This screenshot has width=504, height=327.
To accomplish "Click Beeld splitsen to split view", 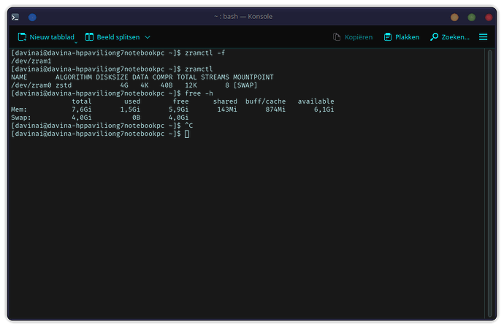I will [112, 37].
